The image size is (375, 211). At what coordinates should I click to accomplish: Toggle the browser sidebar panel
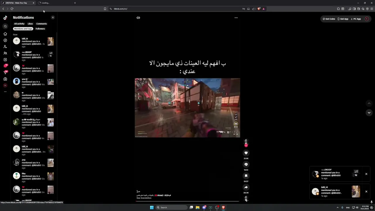(354, 9)
